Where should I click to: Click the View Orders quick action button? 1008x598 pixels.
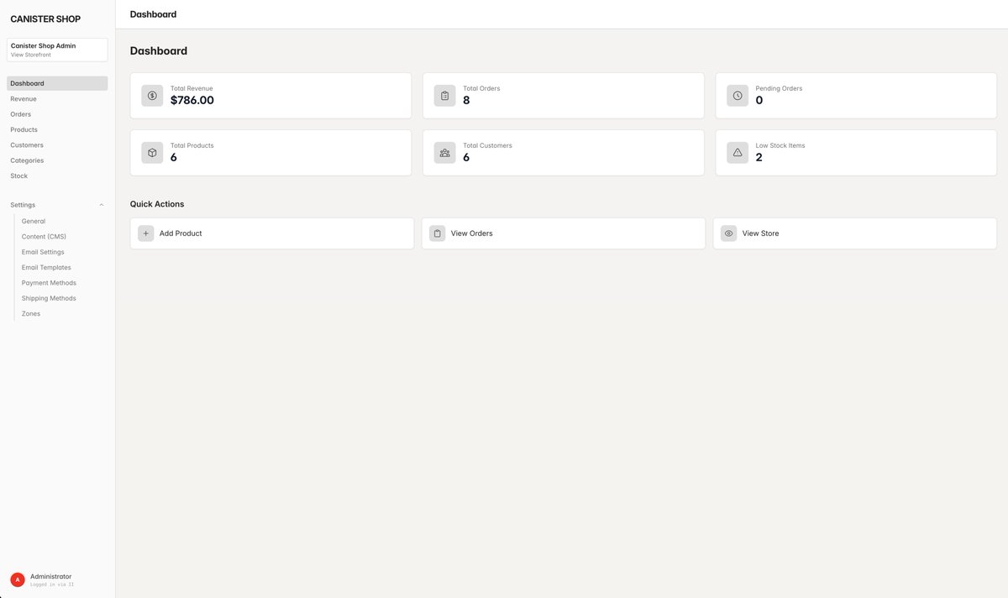coord(564,233)
